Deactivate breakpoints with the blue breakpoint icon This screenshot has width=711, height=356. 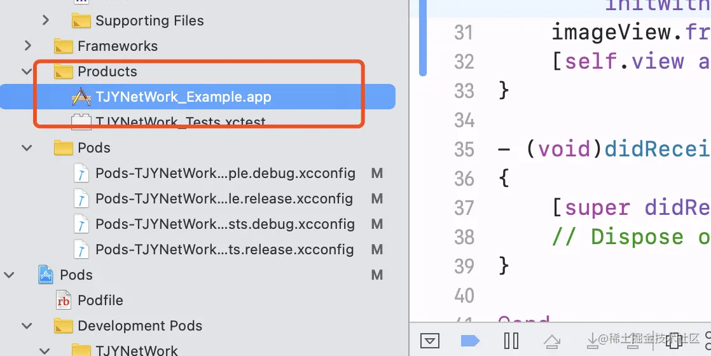pos(470,341)
